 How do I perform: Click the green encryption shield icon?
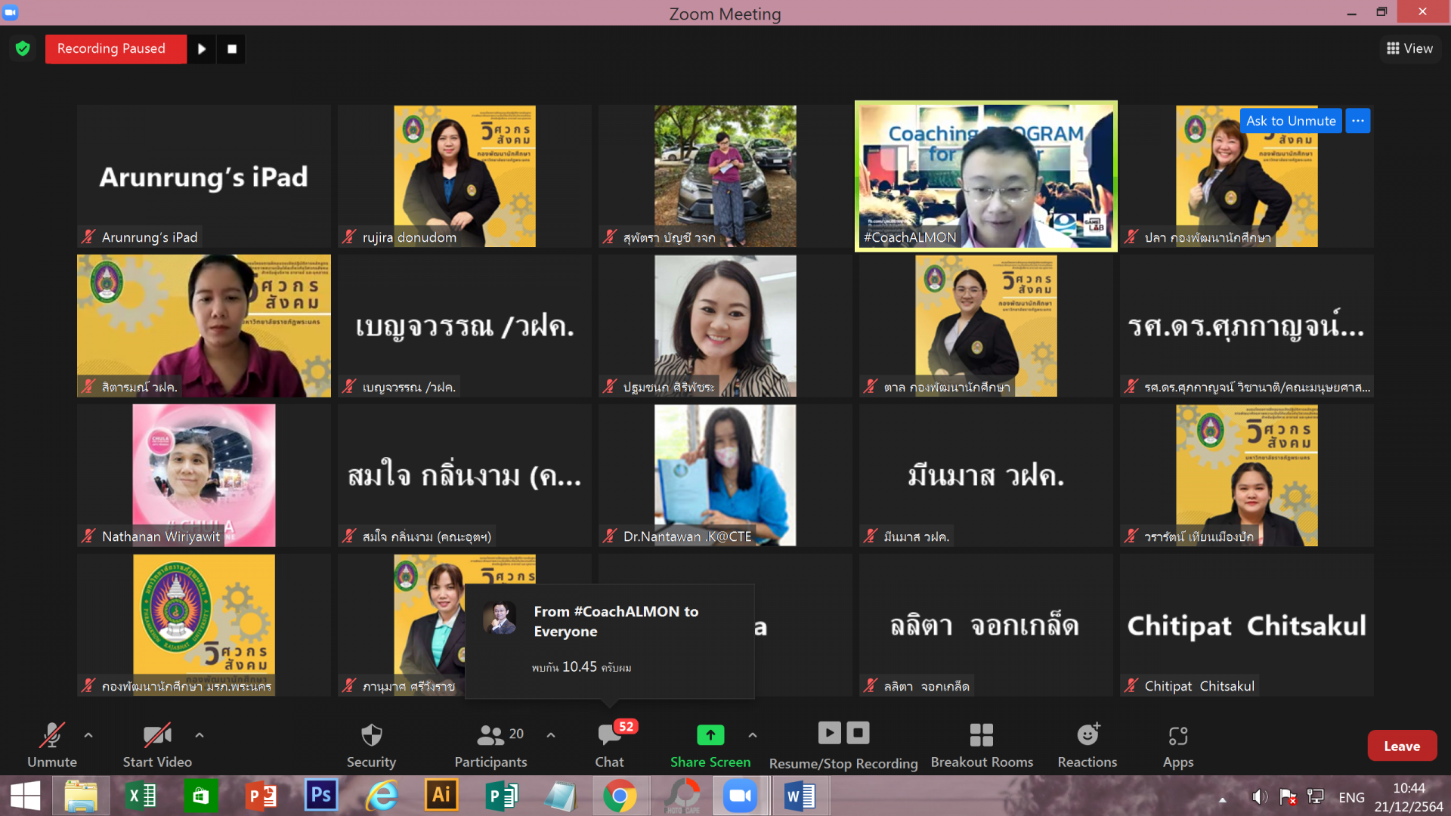23,48
